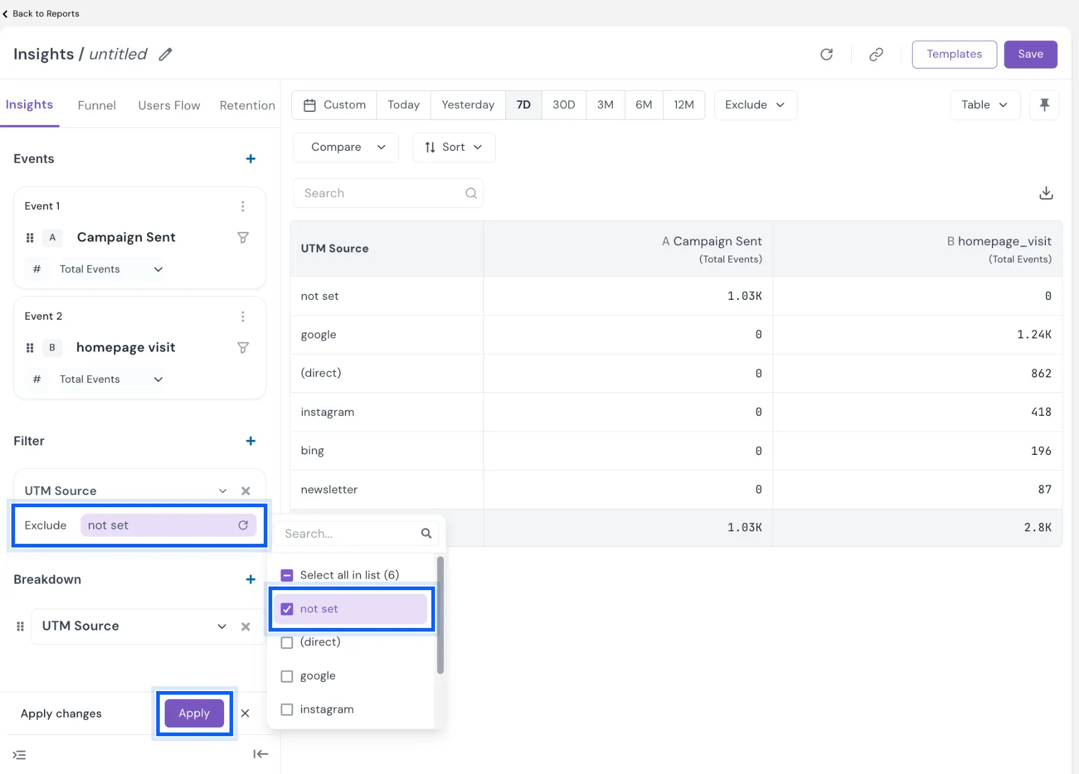
Task: Click the calendar icon on Custom range
Action: (x=309, y=105)
